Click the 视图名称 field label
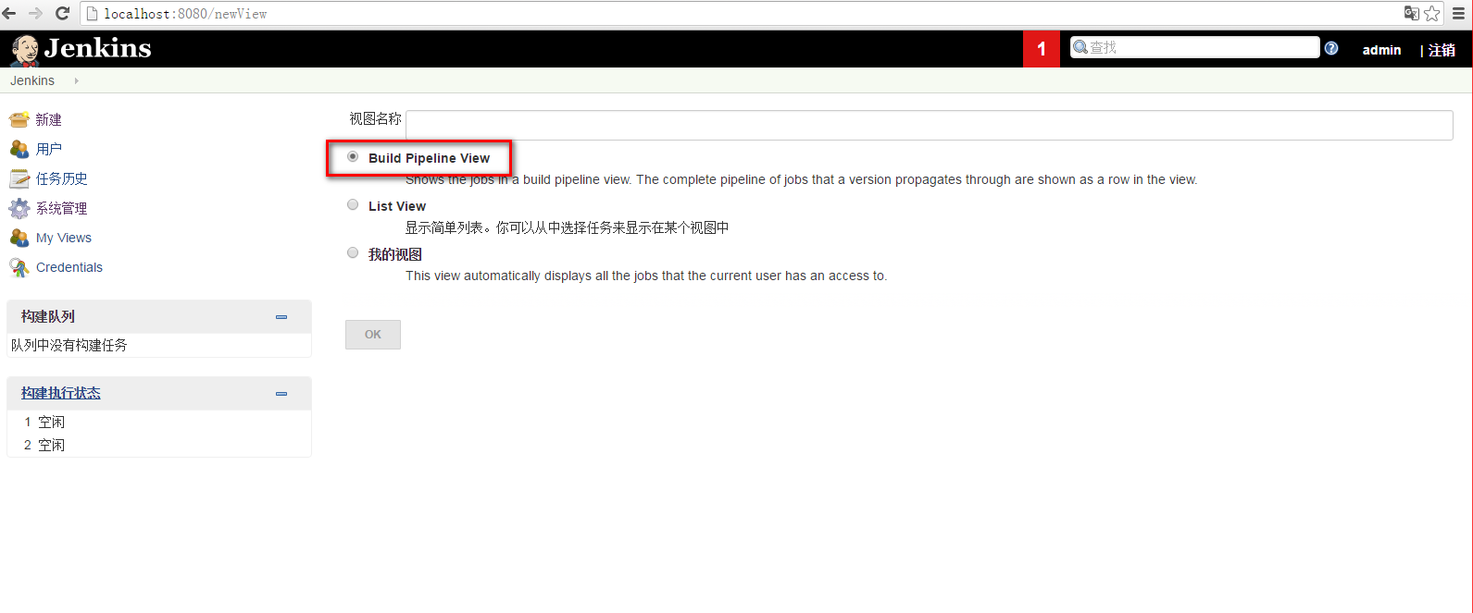This screenshot has width=1473, height=613. tap(375, 118)
